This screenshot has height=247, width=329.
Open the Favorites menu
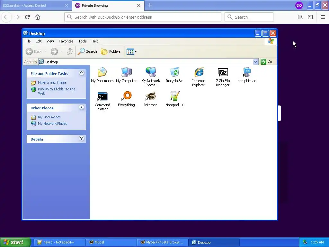(x=66, y=41)
